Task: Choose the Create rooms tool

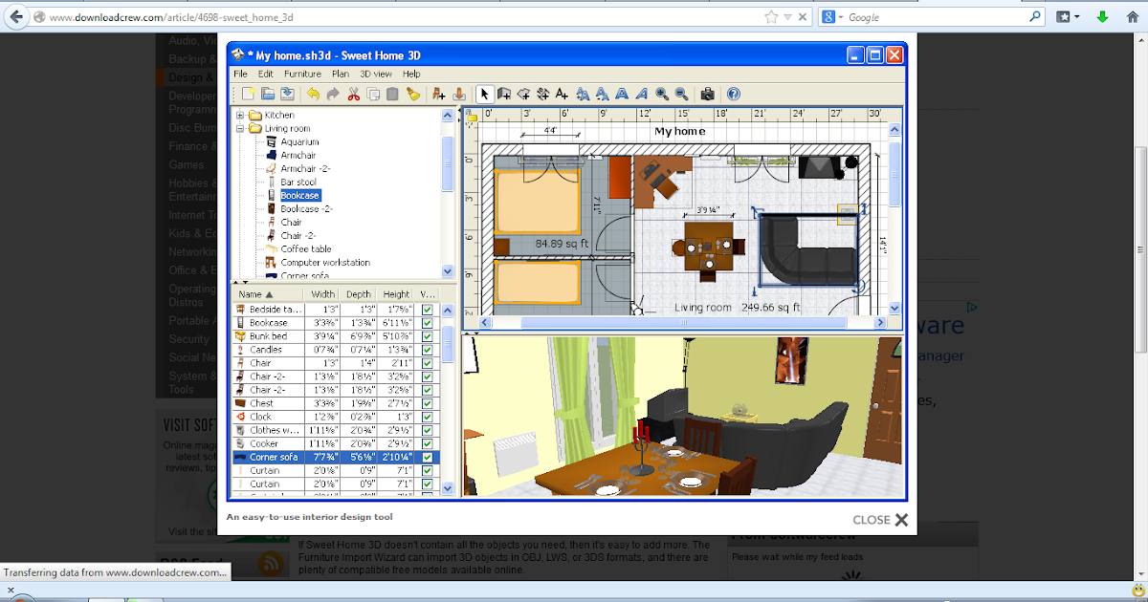Action: click(x=523, y=94)
